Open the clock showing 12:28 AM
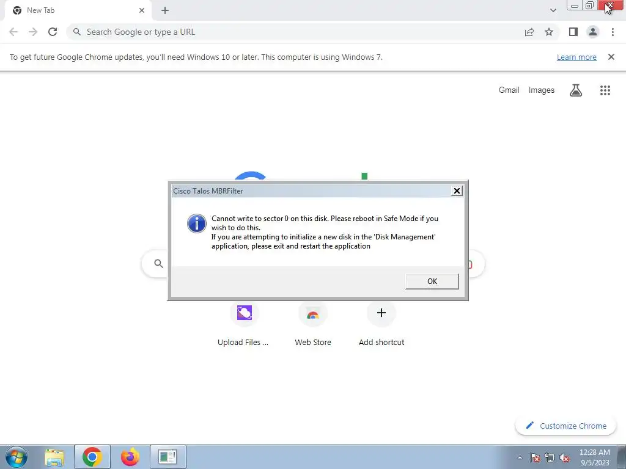 click(595, 457)
